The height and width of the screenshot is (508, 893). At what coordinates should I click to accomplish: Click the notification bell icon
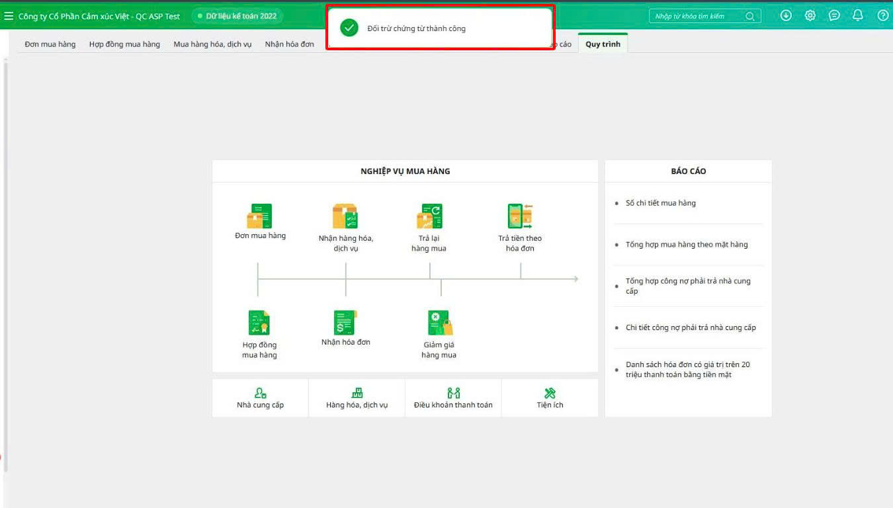point(858,16)
